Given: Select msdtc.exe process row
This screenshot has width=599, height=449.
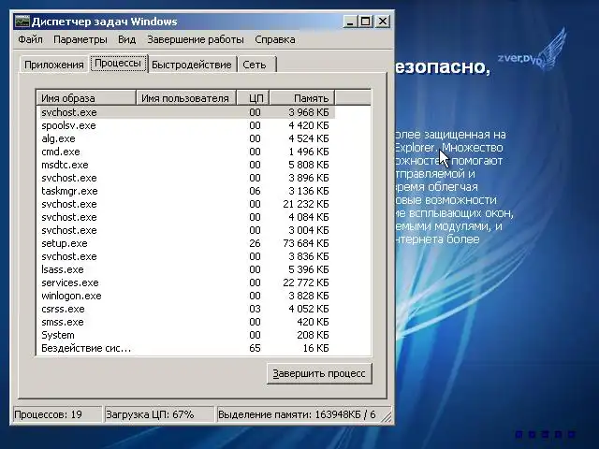Looking at the screenshot, I should tap(187, 165).
